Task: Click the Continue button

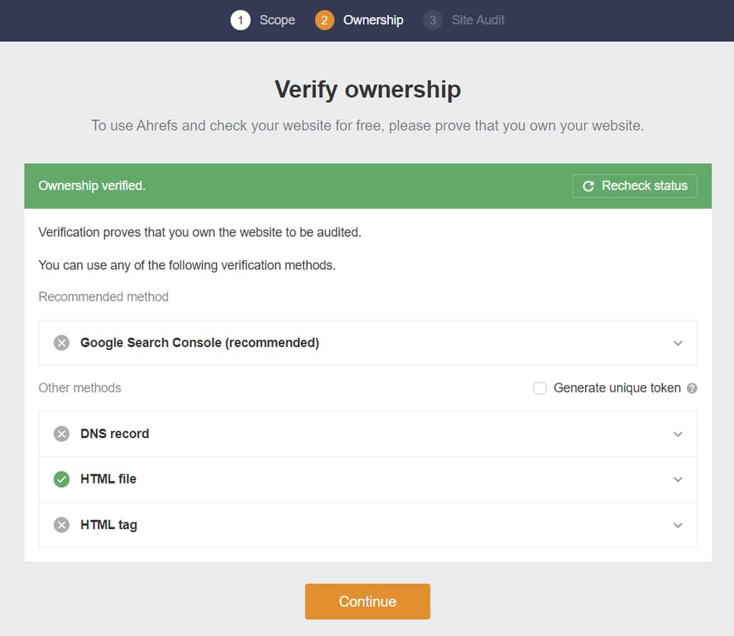Action: (367, 601)
